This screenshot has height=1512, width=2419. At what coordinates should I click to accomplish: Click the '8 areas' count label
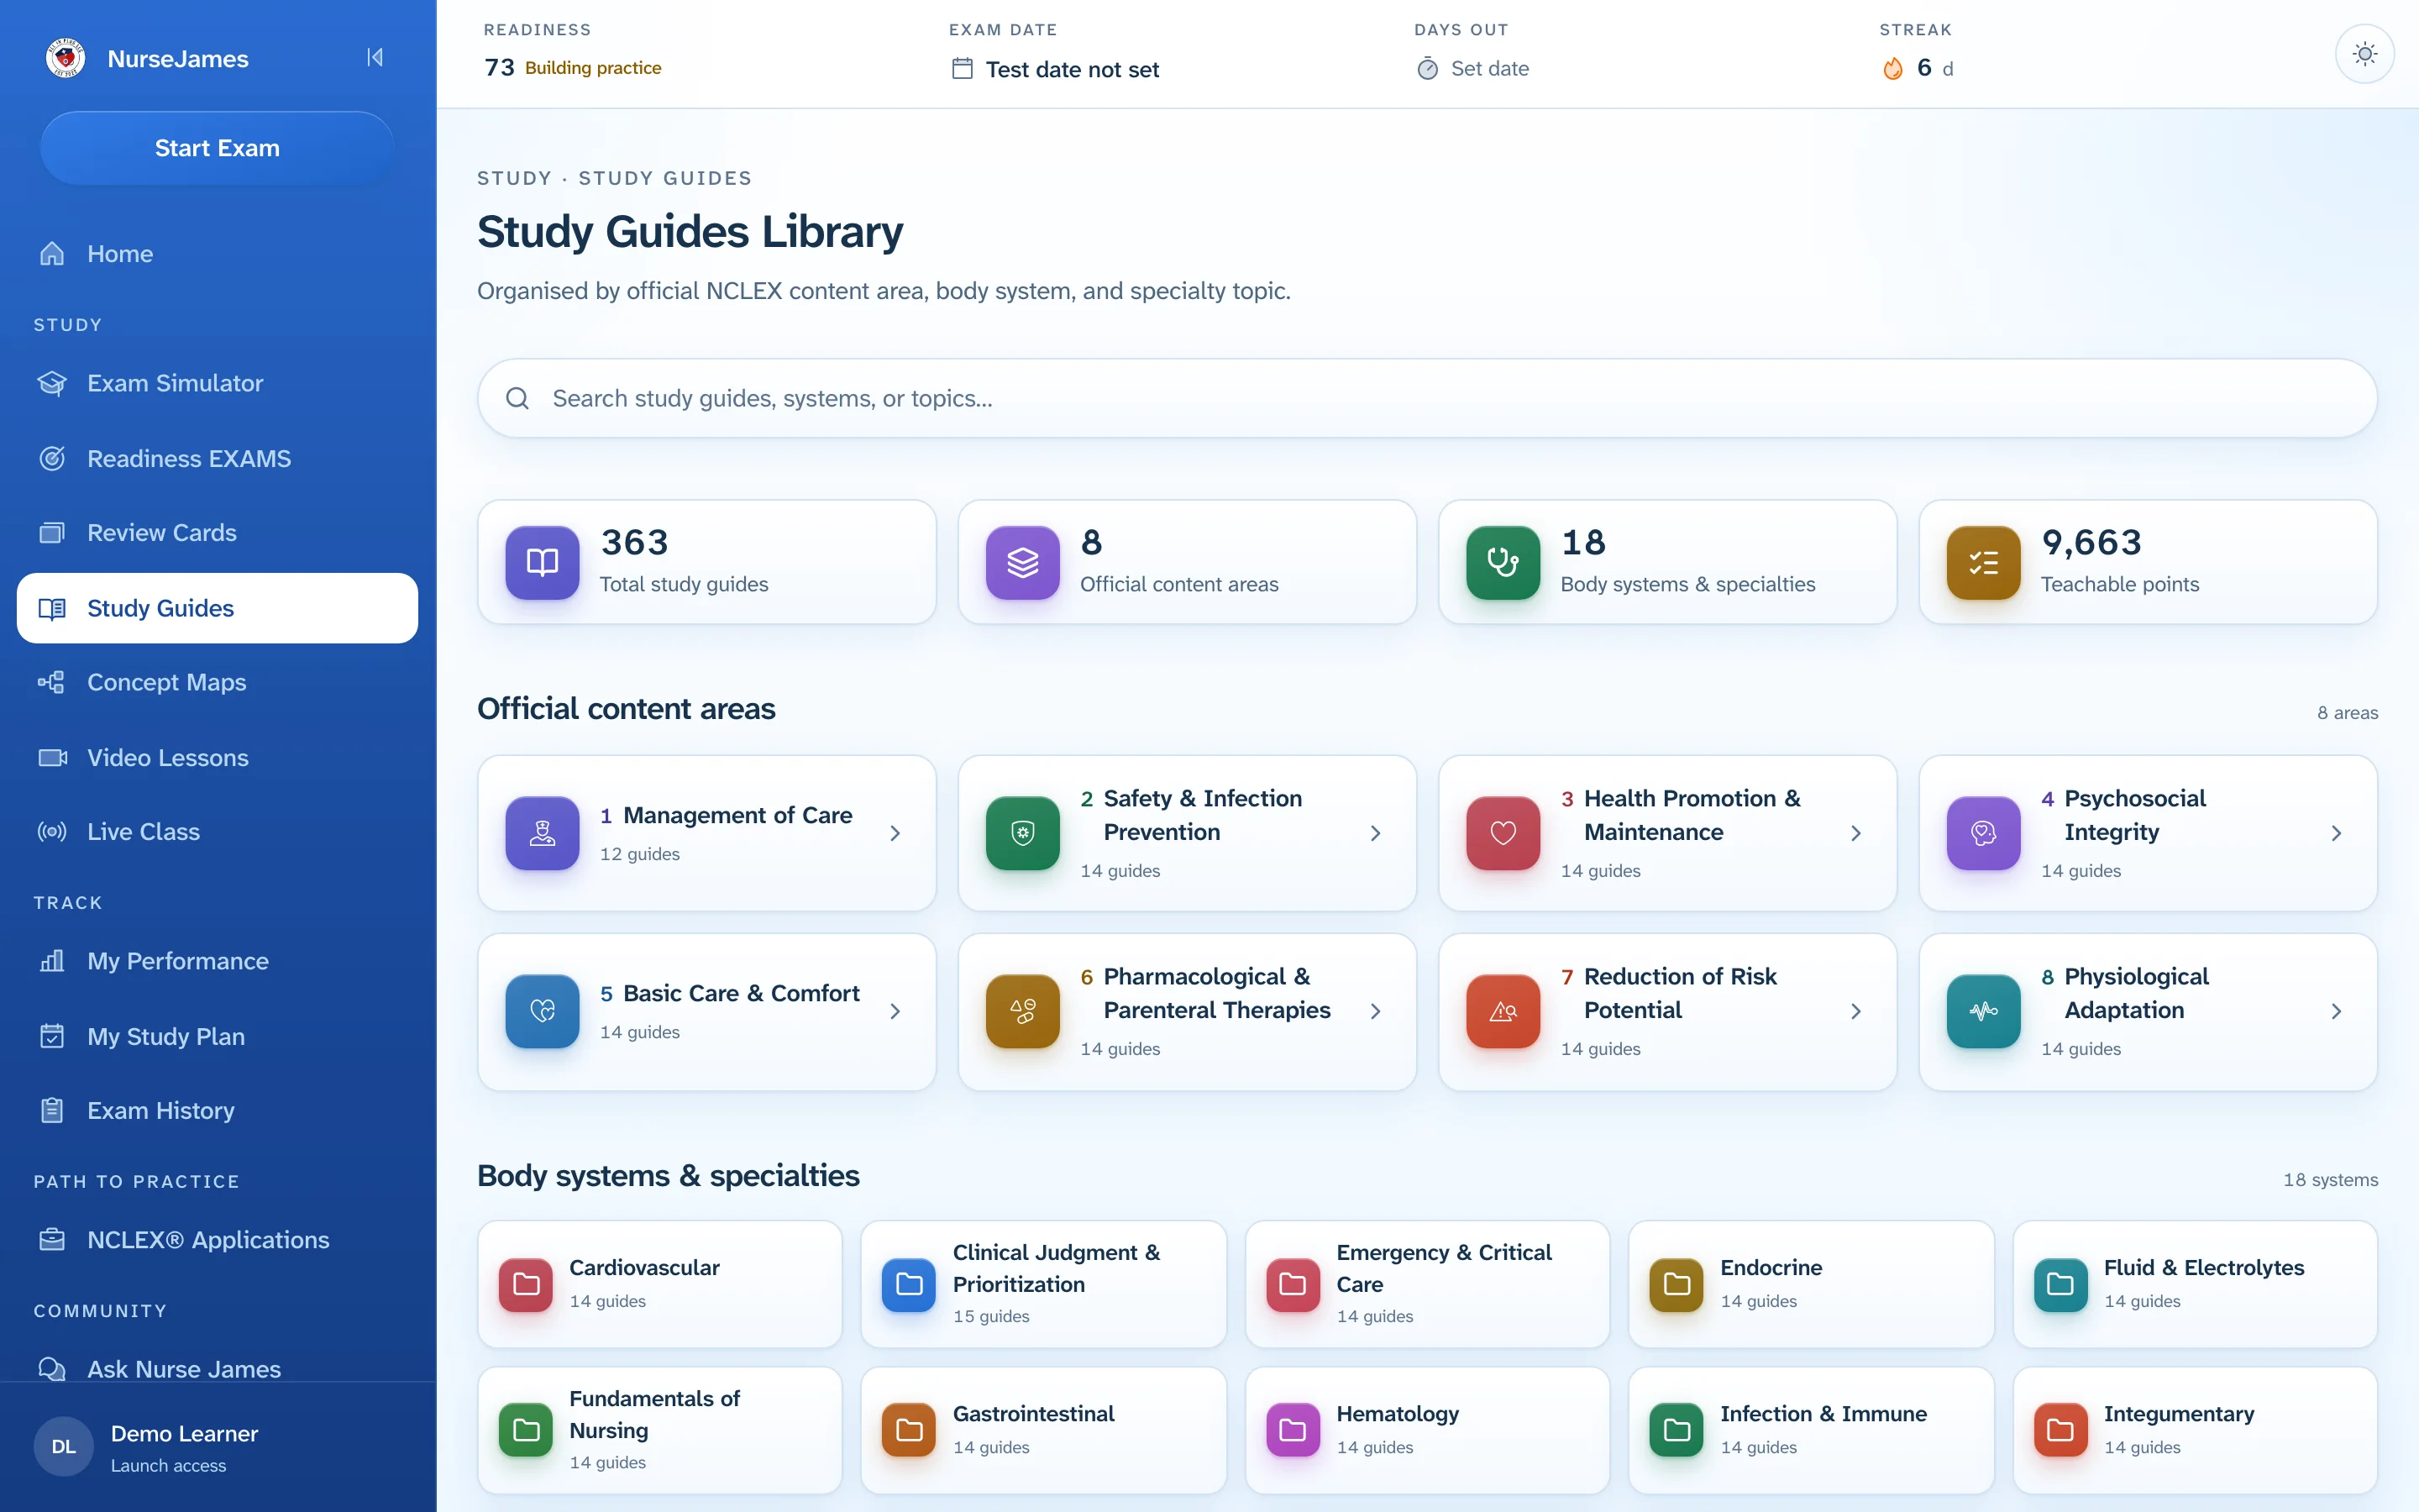point(2347,713)
